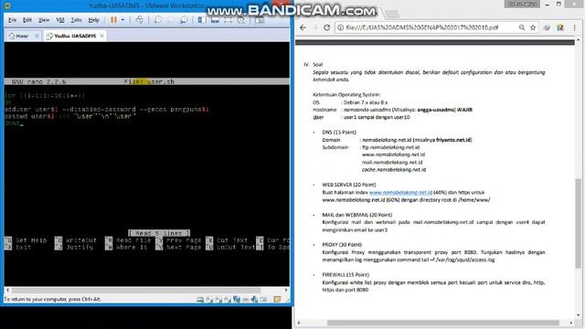This screenshot has height=329, width=585.
Task: Click the gray Chrome extension icon
Action: point(547,27)
